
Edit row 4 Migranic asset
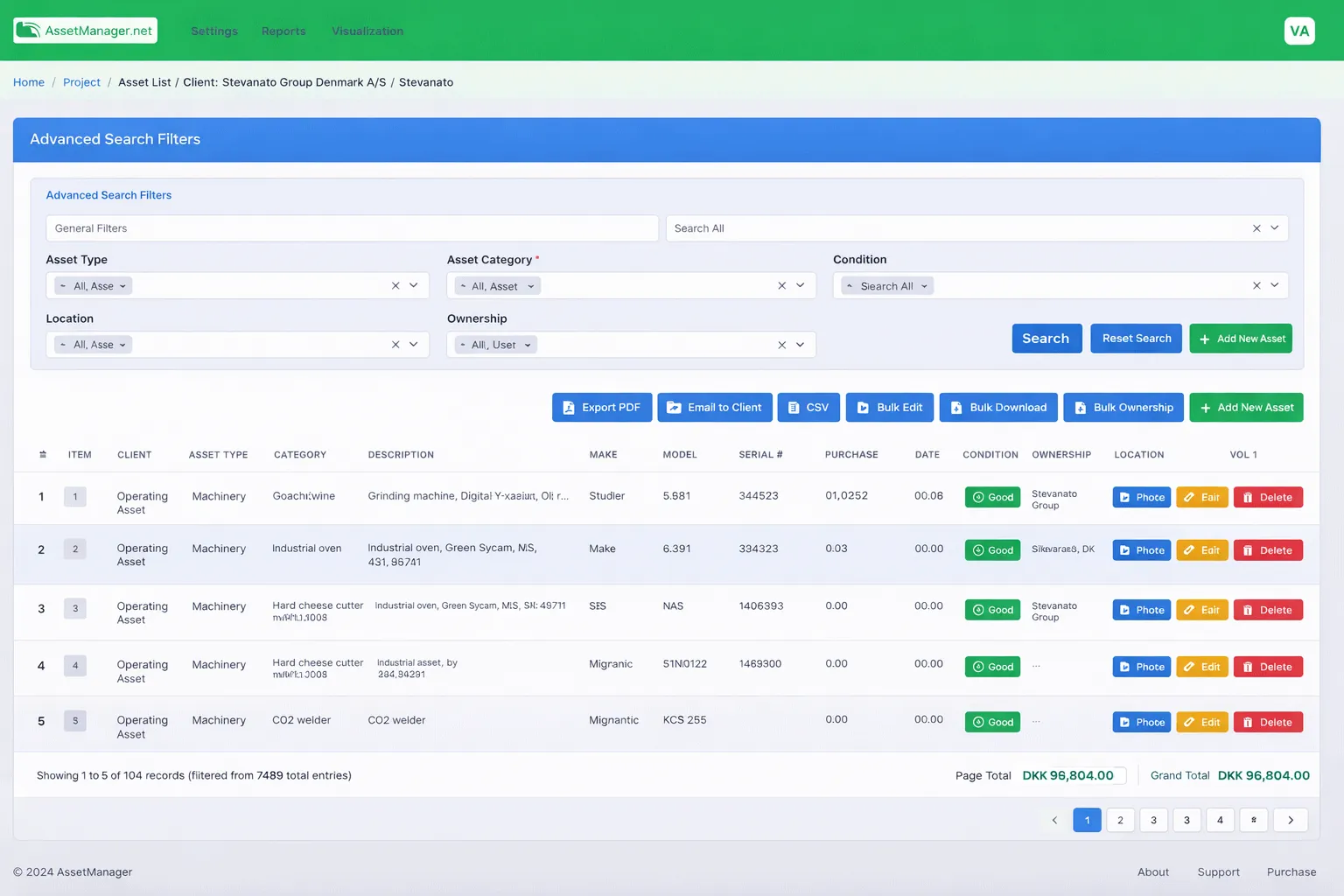pyautogui.click(x=1202, y=667)
